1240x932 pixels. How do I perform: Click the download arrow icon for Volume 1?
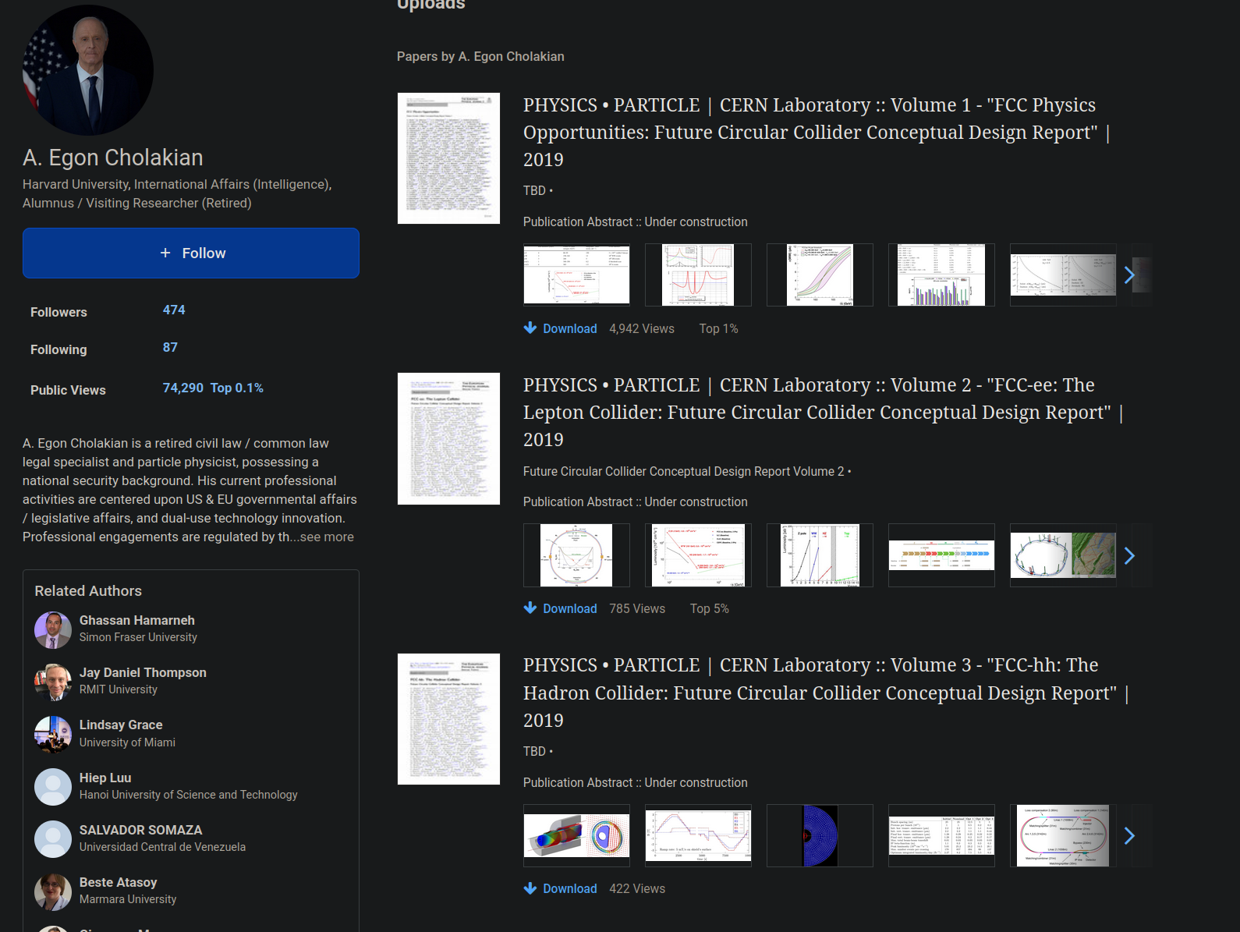point(530,328)
